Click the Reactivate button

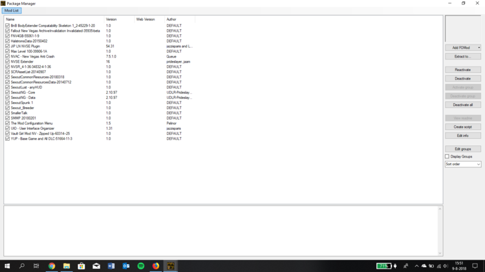pyautogui.click(x=463, y=70)
